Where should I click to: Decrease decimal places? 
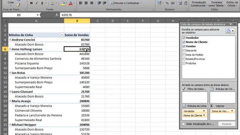point(186,3)
